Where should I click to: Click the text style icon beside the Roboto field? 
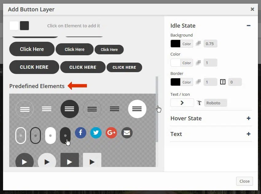pos(199,103)
